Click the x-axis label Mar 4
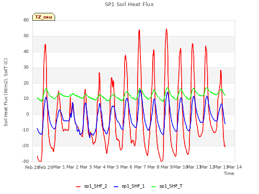 tap(100, 167)
